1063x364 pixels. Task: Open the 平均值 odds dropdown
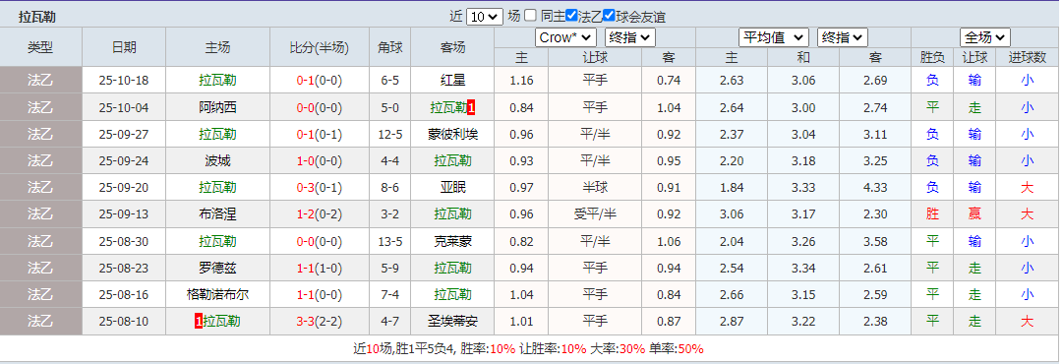coord(774,37)
